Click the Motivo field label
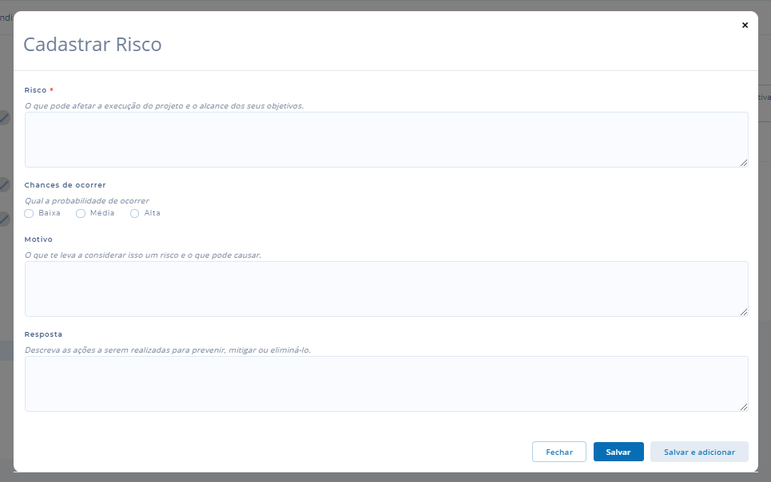Viewport: 771px width, 482px height. (38, 239)
